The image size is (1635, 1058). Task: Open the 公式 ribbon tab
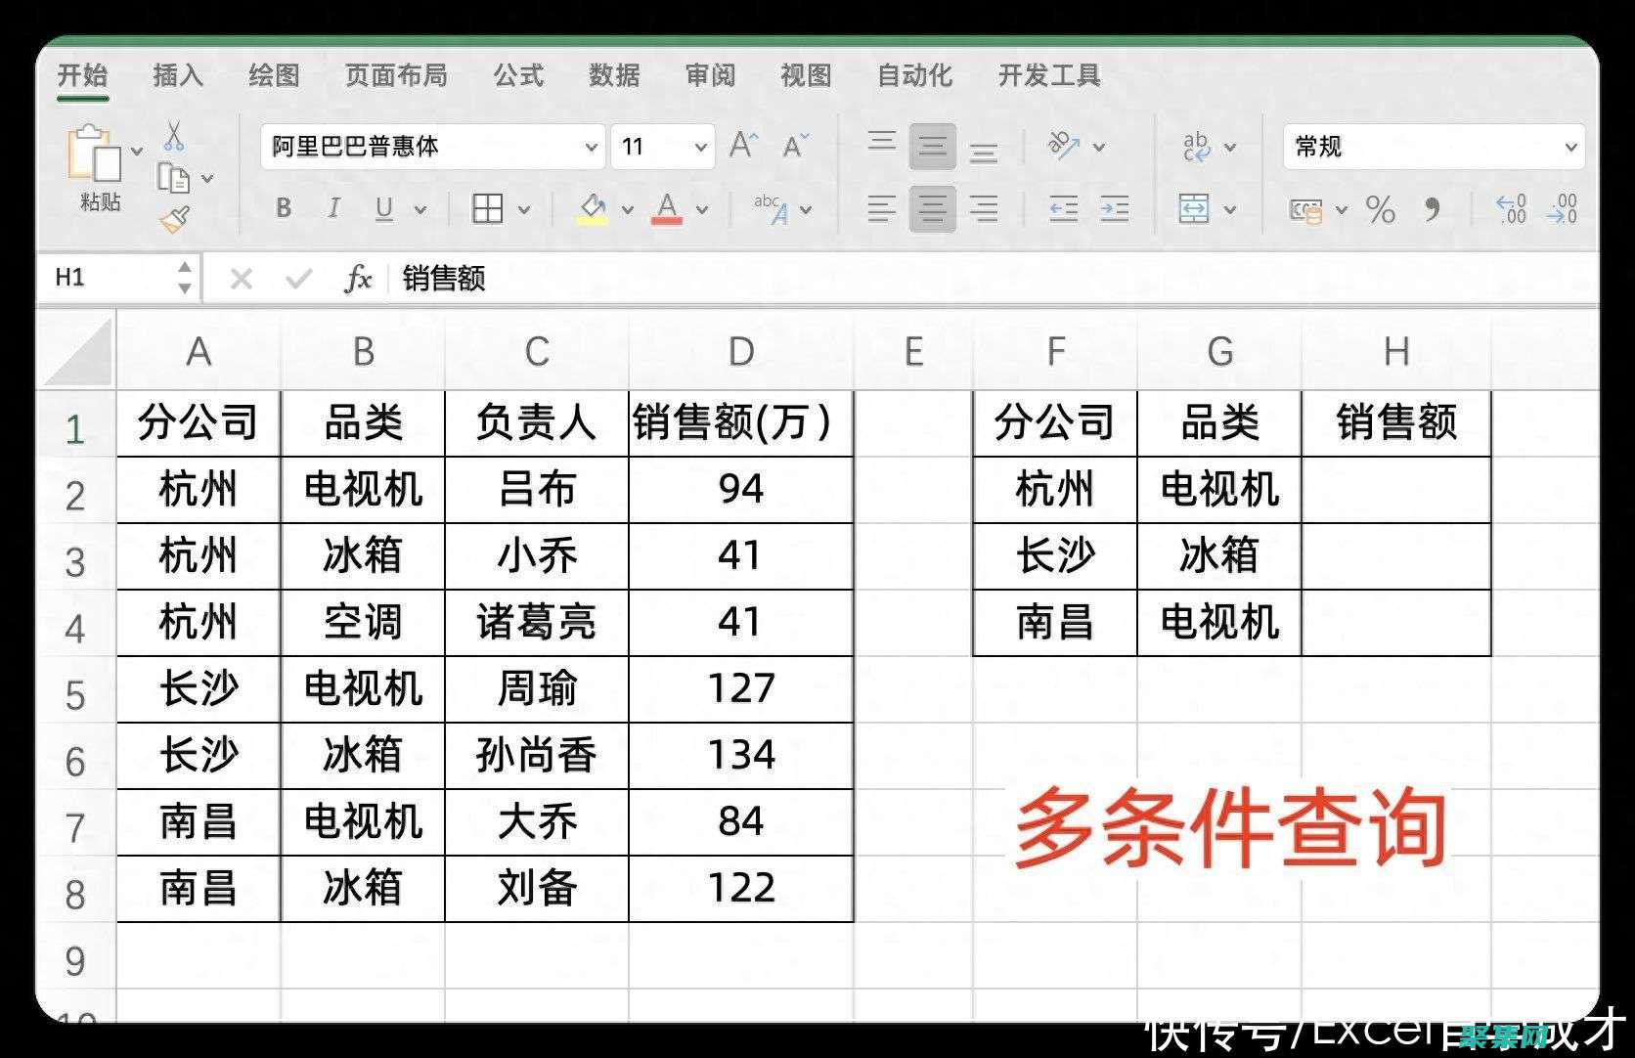pyautogui.click(x=519, y=75)
